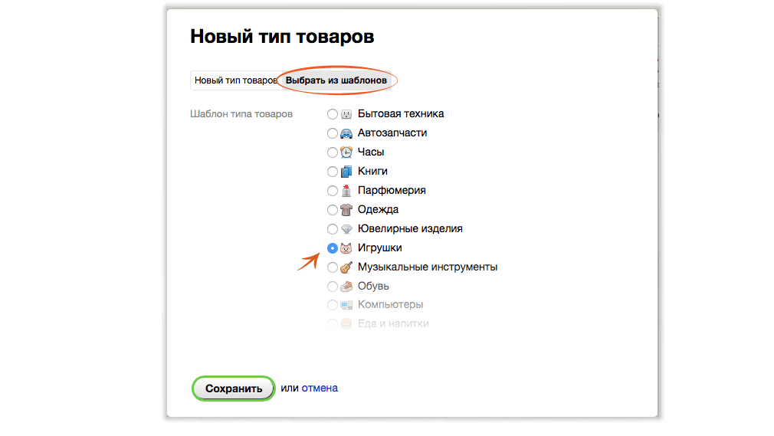Click the car icon beside Автозапчасти

[x=346, y=133]
